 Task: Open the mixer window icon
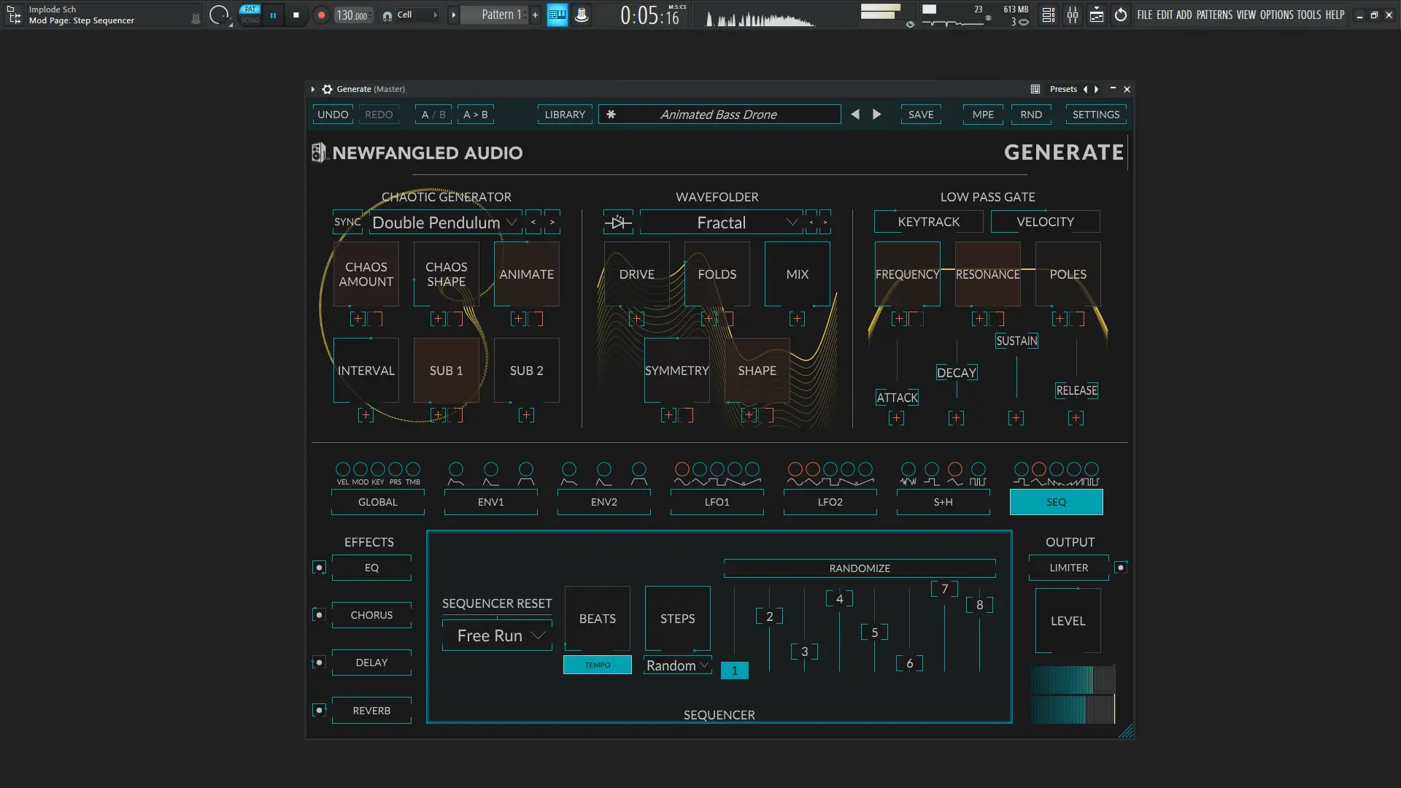click(x=1073, y=15)
